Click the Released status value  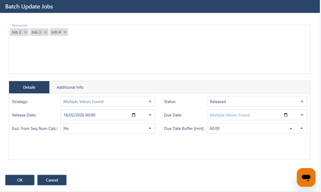pos(218,101)
